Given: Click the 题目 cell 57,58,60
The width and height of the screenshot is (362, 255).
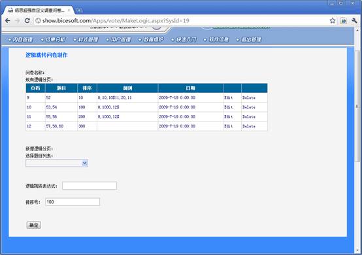Looking at the screenshot, I should (61, 126).
